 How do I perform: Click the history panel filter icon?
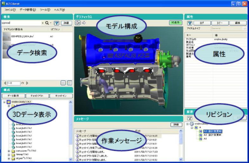189,118
